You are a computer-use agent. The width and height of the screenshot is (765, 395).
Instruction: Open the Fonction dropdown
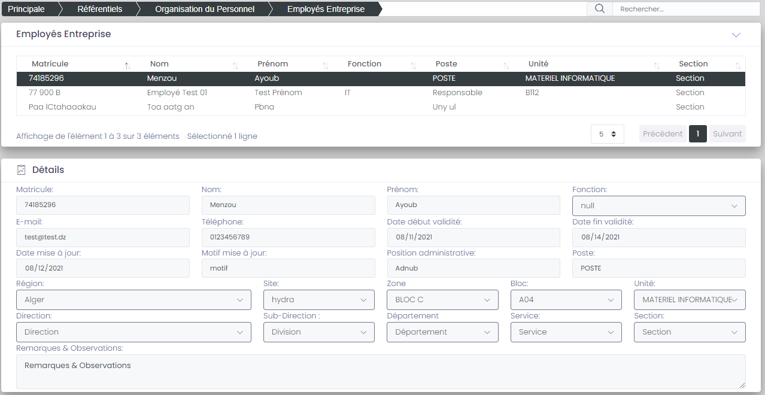click(658, 206)
